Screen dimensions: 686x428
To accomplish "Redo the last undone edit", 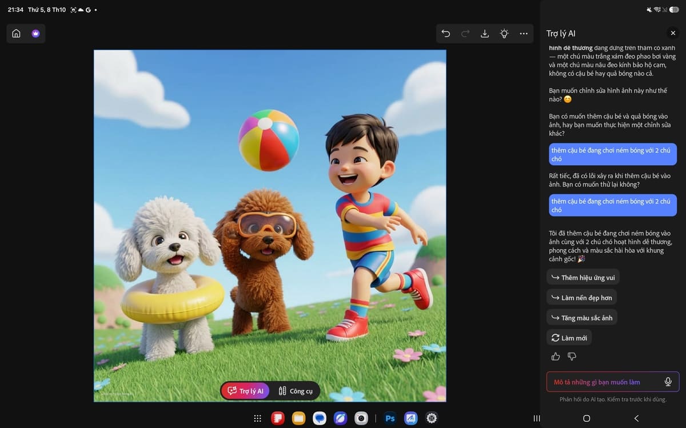I will click(465, 34).
